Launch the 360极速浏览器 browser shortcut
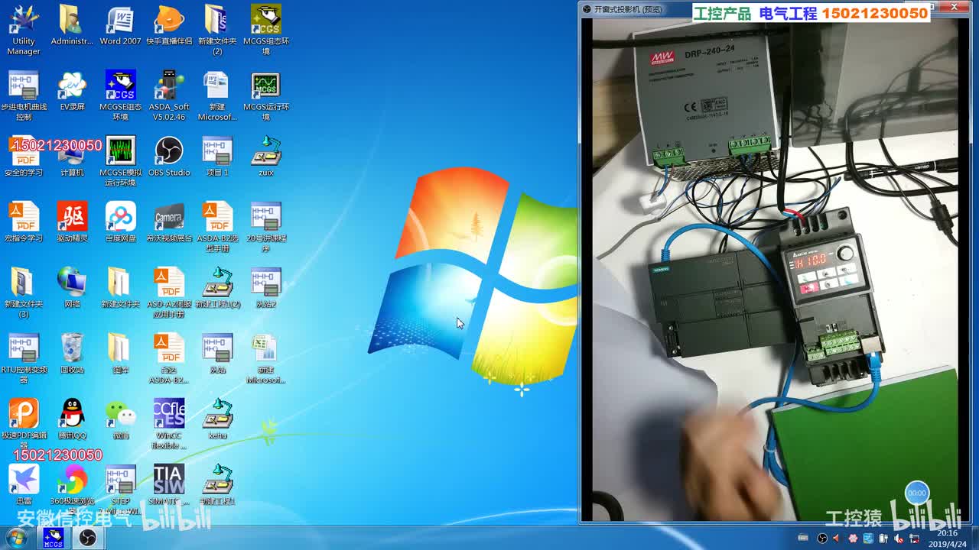This screenshot has height=550, width=979. (72, 490)
